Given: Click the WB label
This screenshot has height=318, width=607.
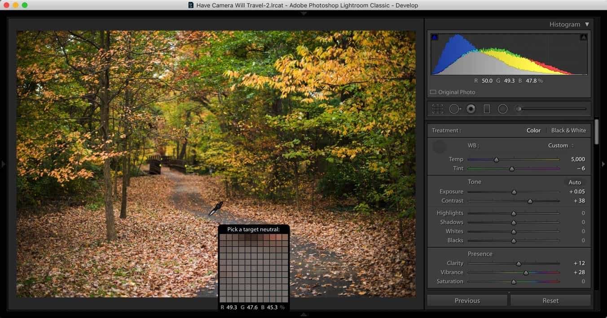Looking at the screenshot, I should click(473, 146).
